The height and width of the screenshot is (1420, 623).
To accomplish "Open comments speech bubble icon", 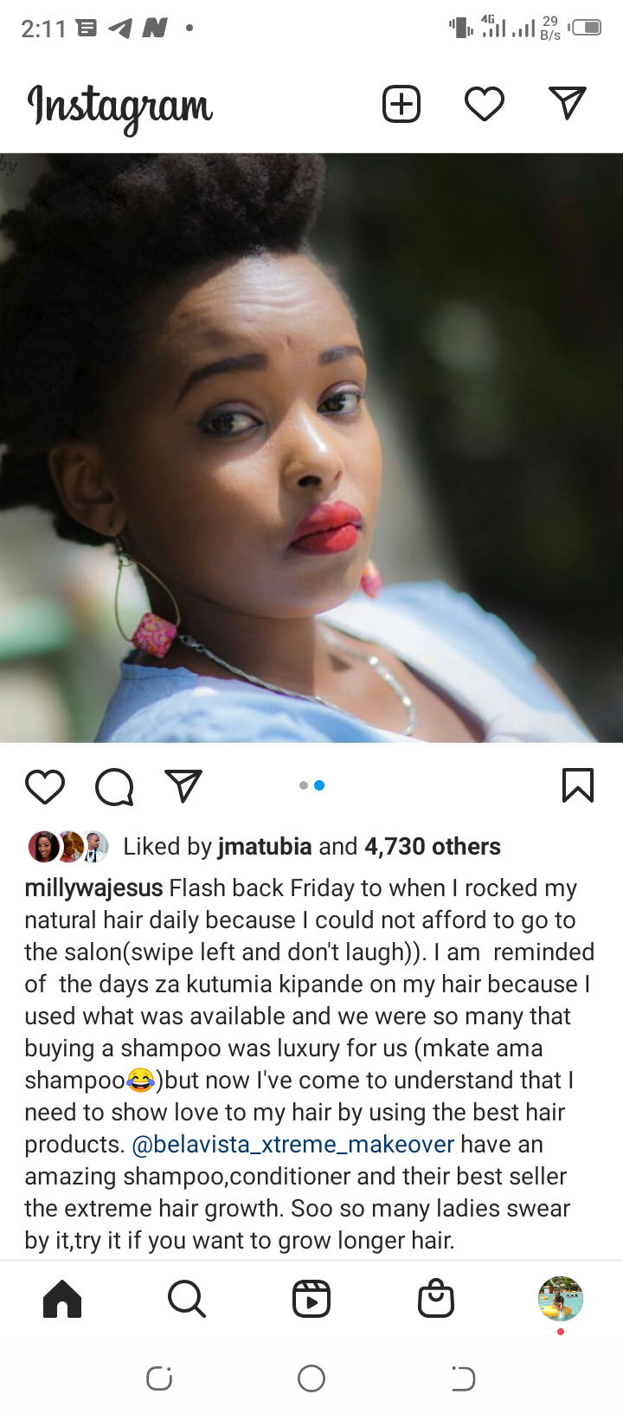I will pyautogui.click(x=114, y=787).
